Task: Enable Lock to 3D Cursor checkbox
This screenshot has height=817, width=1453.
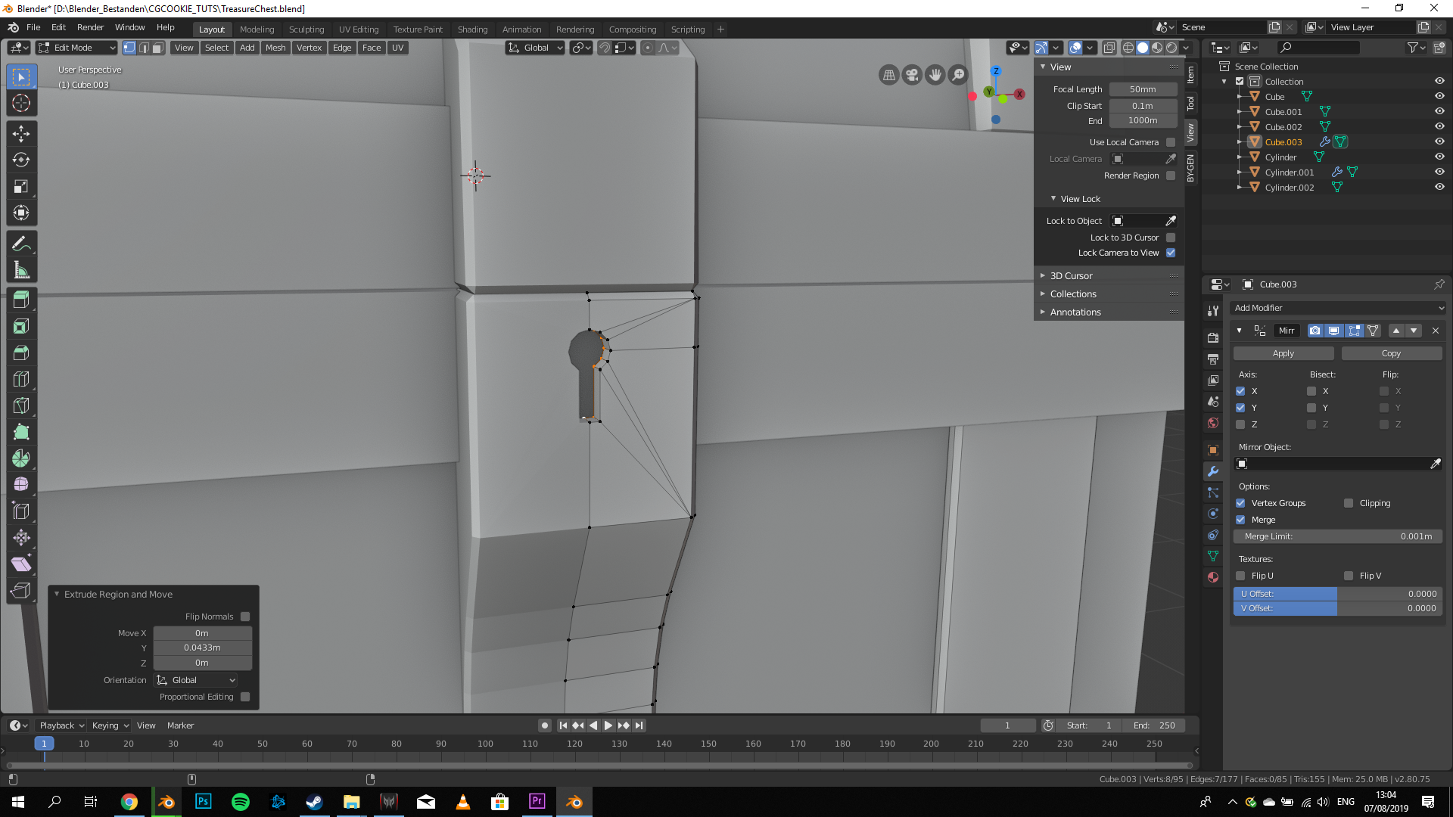Action: coord(1171,238)
